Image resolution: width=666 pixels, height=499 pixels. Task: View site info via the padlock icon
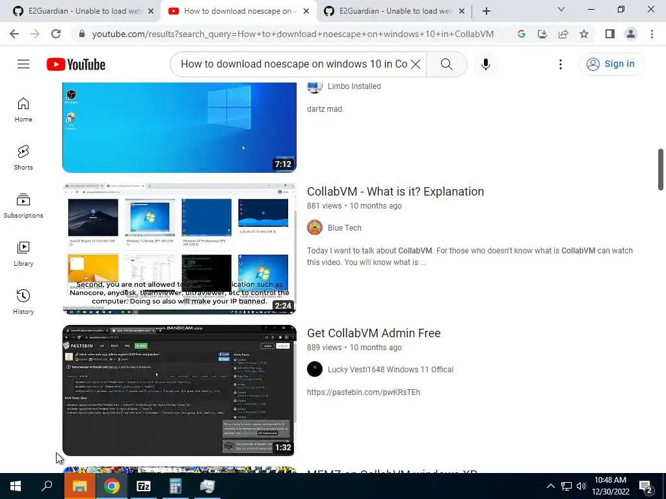(x=82, y=34)
